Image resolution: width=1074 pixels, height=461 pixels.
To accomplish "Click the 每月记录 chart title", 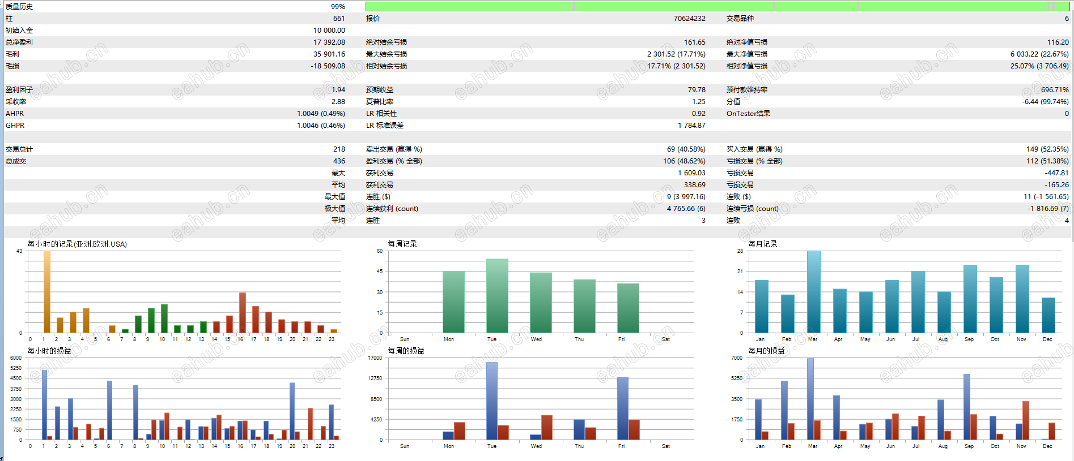I will pos(763,244).
